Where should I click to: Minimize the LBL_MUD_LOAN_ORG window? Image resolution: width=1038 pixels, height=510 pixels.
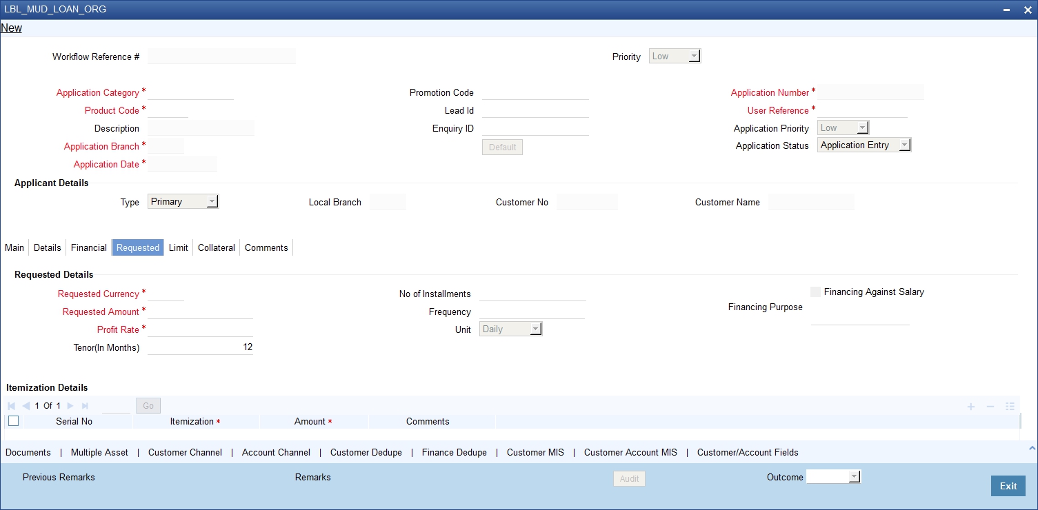tap(1008, 10)
